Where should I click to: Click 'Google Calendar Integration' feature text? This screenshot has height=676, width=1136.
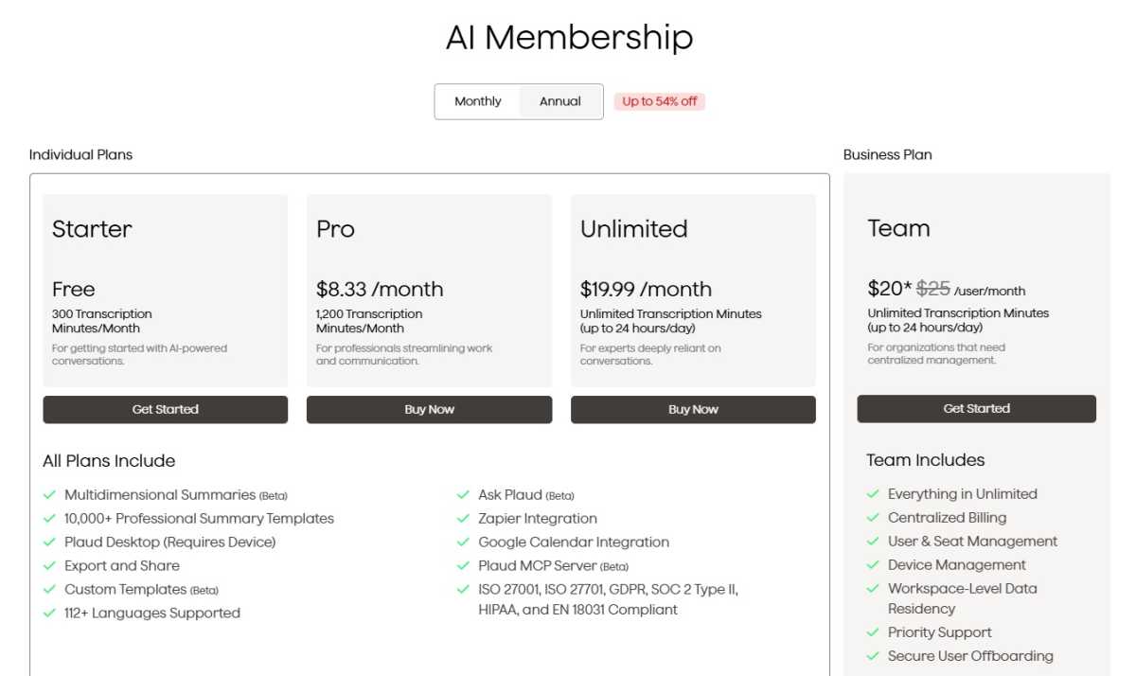(x=574, y=542)
